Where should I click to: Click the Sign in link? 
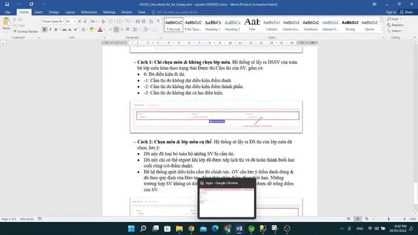391,12
